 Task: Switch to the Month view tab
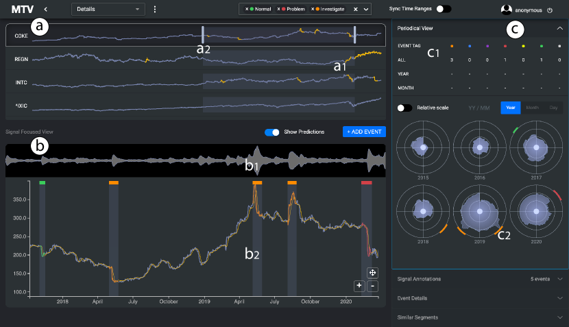coord(532,108)
